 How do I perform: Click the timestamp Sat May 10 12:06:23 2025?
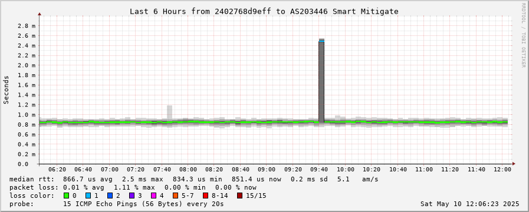click(469, 204)
